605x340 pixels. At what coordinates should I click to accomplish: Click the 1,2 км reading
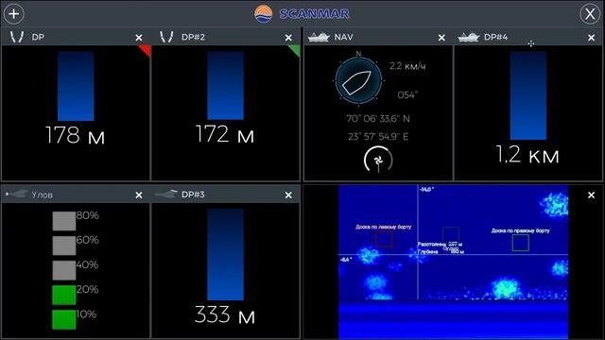pos(527,154)
